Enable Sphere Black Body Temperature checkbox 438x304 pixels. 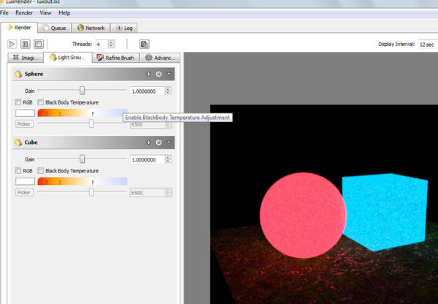pos(41,102)
